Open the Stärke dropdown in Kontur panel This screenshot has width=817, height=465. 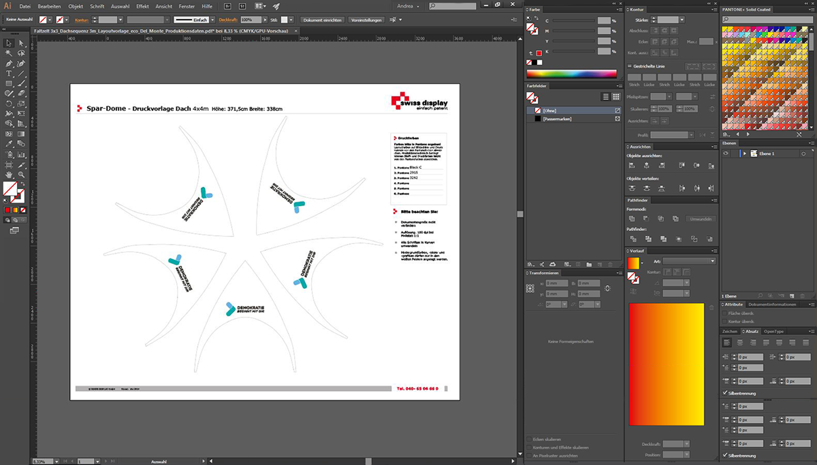(x=682, y=20)
